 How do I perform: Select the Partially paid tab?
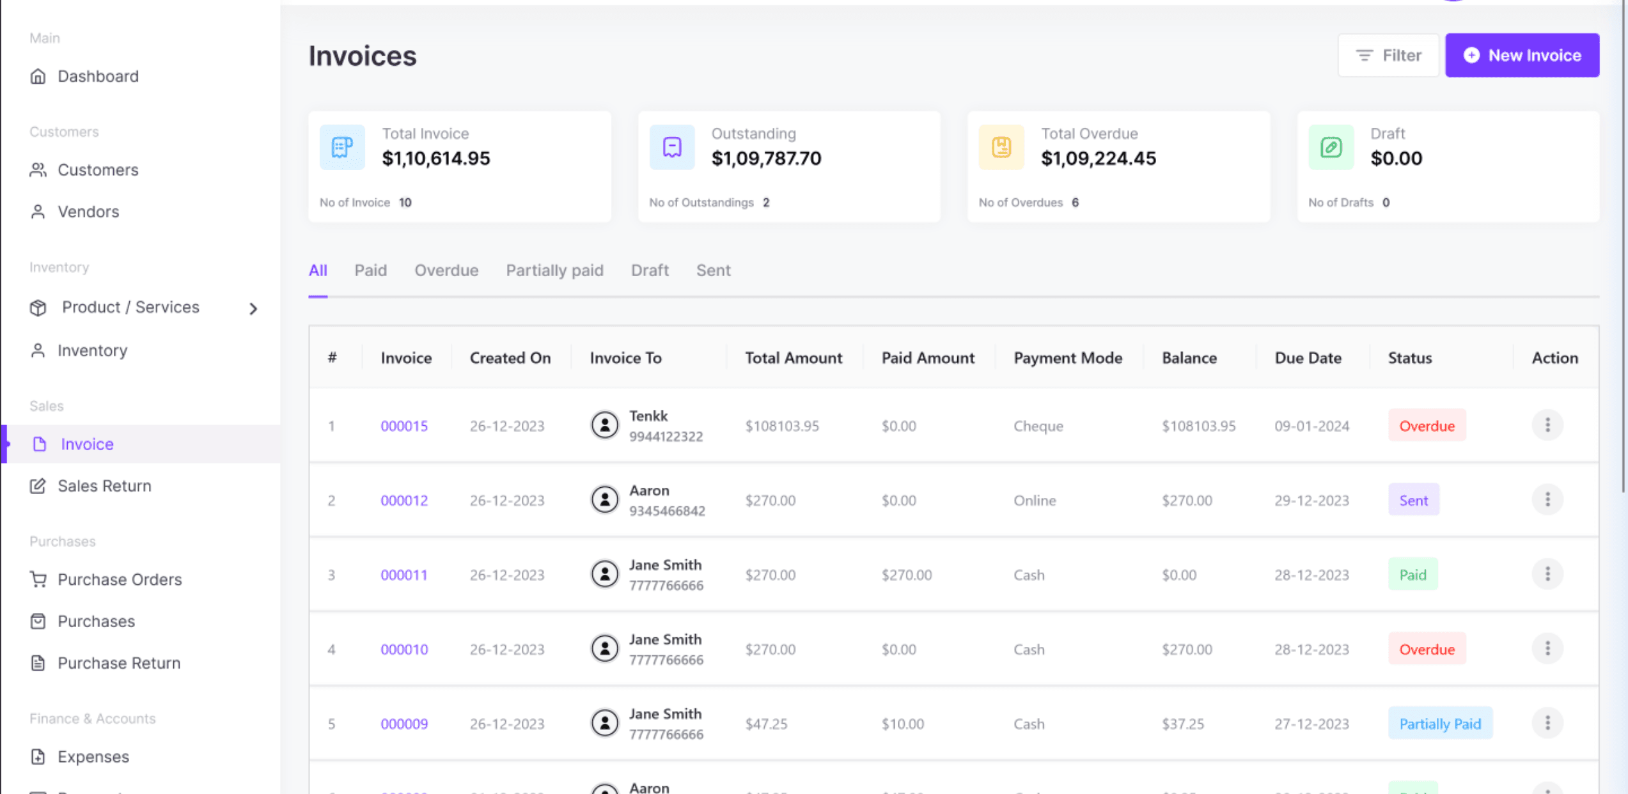coord(554,270)
